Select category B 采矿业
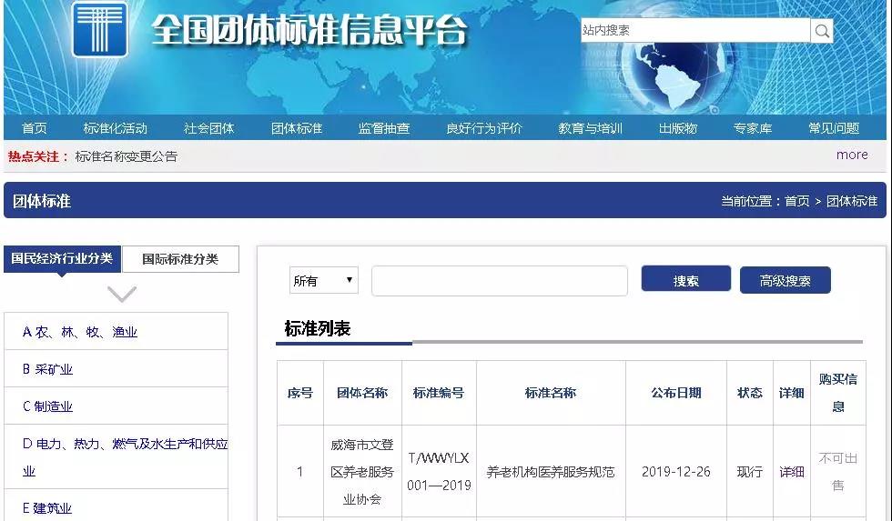This screenshot has height=521, width=892. click(x=47, y=369)
